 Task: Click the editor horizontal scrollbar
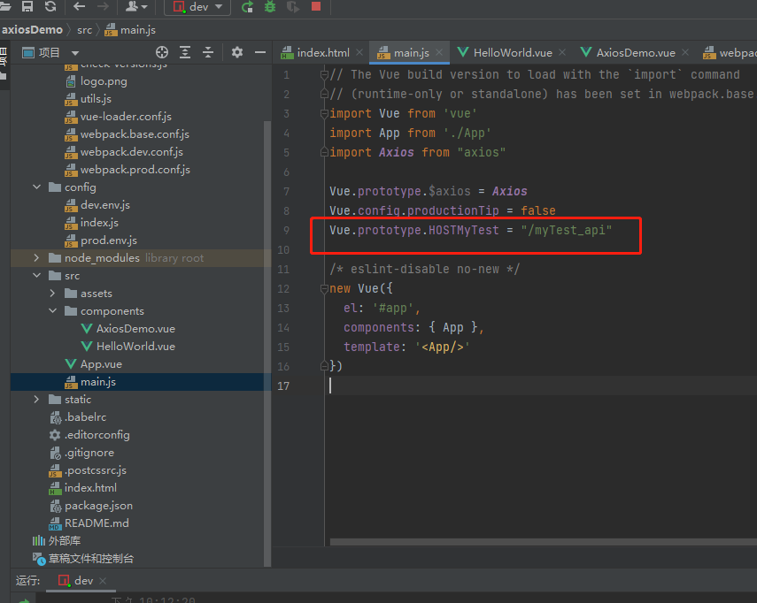543,542
